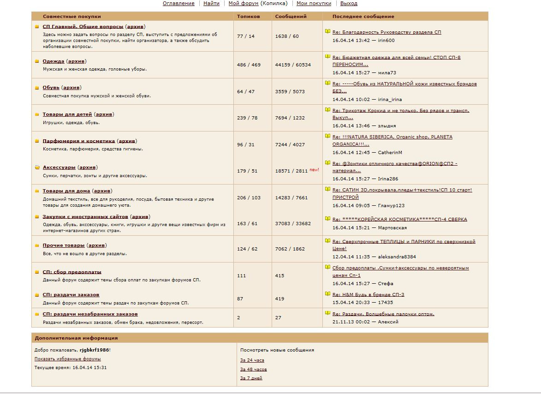The width and height of the screenshot is (541, 394).
Task: Open Товары для дома forum
Action: (x=66, y=191)
